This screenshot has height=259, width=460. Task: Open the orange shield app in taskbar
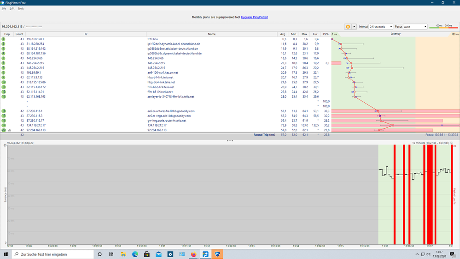(x=217, y=254)
